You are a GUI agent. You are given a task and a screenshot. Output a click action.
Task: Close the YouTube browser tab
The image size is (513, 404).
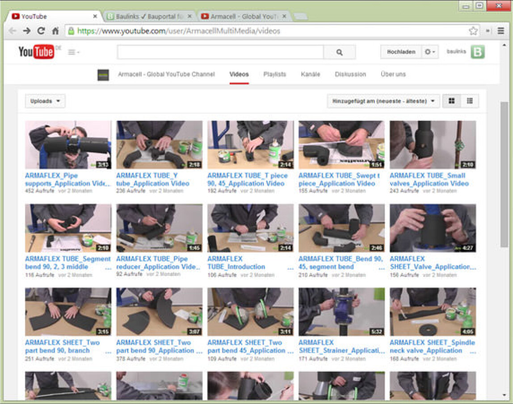(95, 16)
